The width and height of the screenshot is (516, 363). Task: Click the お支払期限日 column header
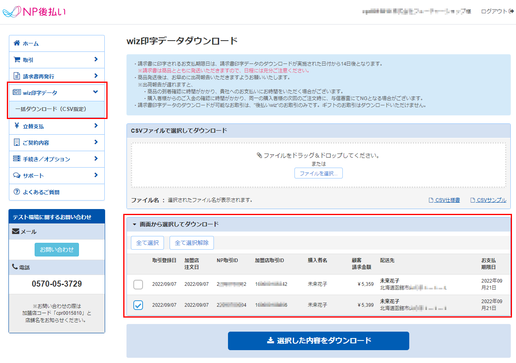pyautogui.click(x=489, y=264)
